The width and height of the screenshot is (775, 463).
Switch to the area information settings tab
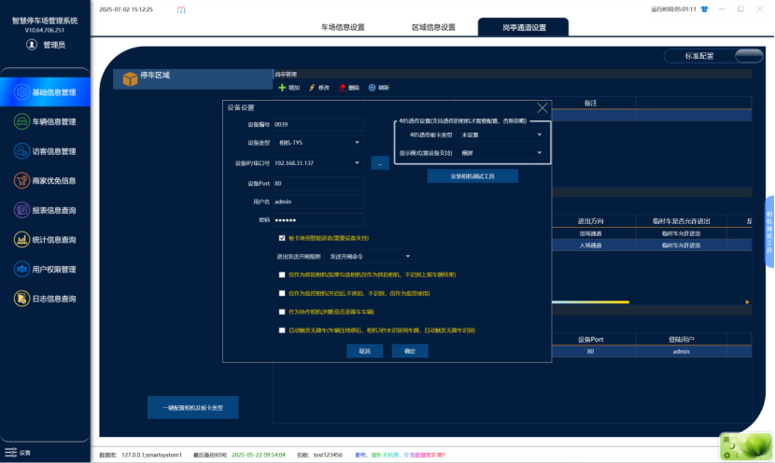433,27
